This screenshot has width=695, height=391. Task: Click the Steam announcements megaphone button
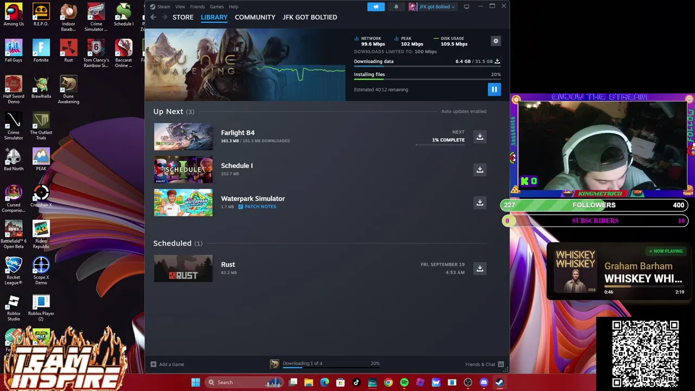pos(376,7)
